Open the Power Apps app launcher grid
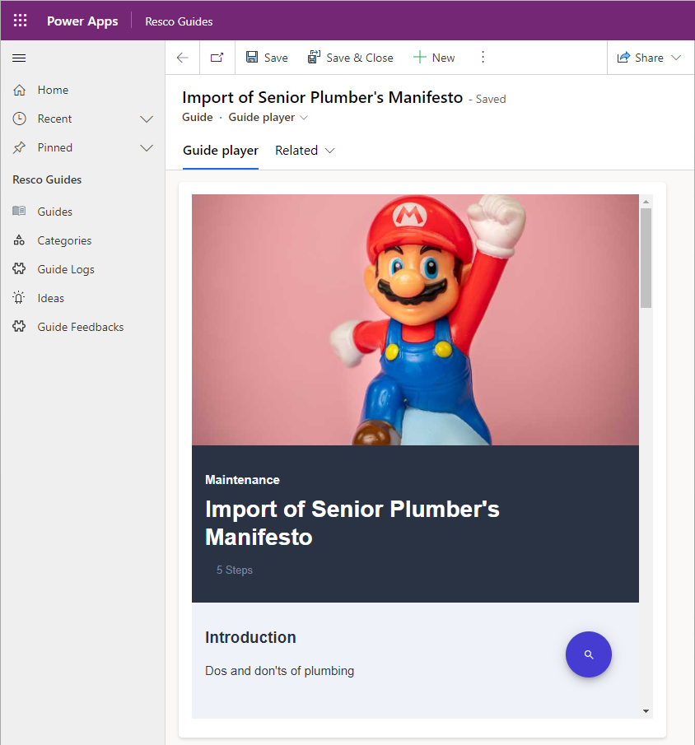This screenshot has width=695, height=745. pos(20,21)
